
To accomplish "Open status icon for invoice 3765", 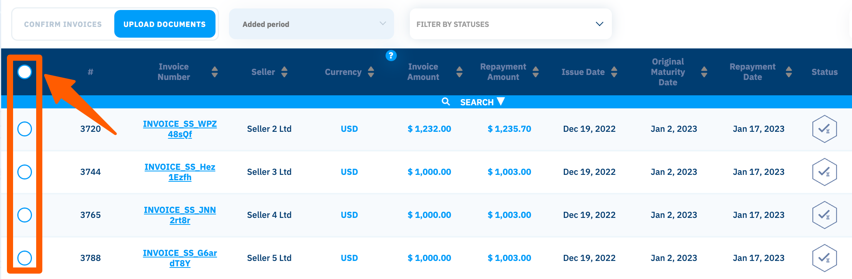I will (824, 215).
